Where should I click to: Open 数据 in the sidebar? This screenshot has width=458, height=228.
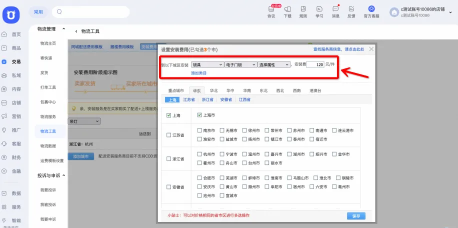tap(11, 193)
